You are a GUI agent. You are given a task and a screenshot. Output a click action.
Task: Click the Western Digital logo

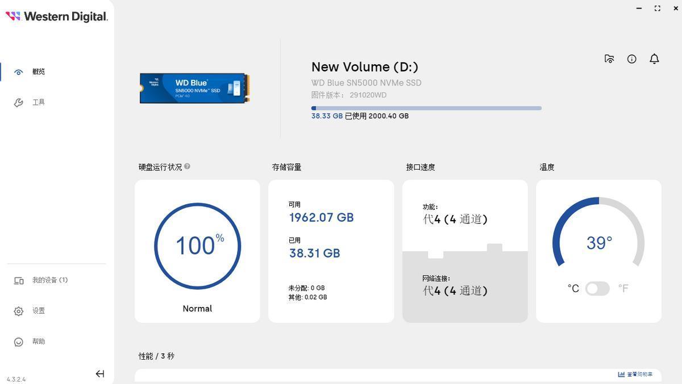coord(56,17)
